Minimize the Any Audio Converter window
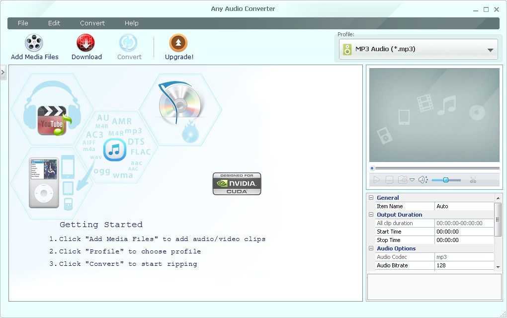The height and width of the screenshot is (318, 507). (x=475, y=10)
